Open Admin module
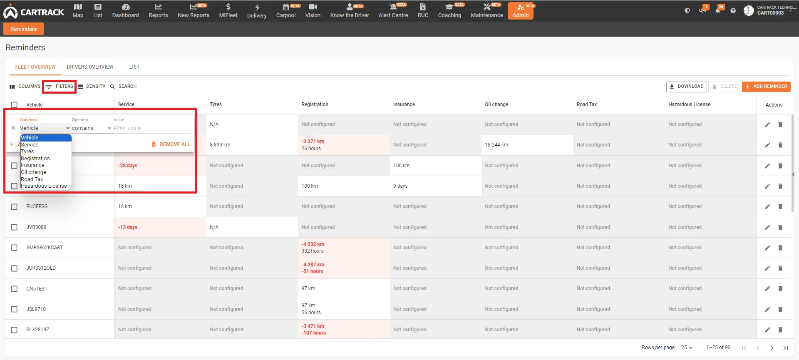 click(x=521, y=11)
